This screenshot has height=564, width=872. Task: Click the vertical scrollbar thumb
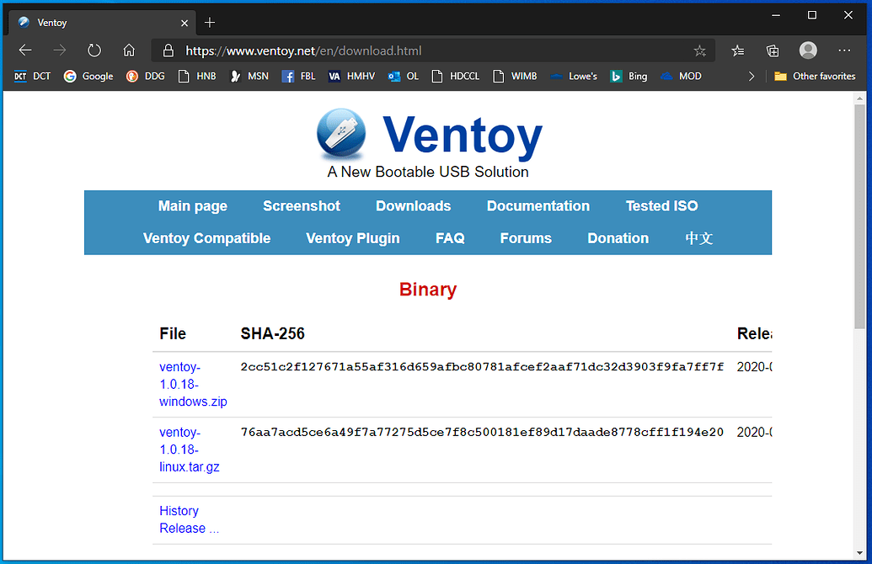(x=859, y=216)
